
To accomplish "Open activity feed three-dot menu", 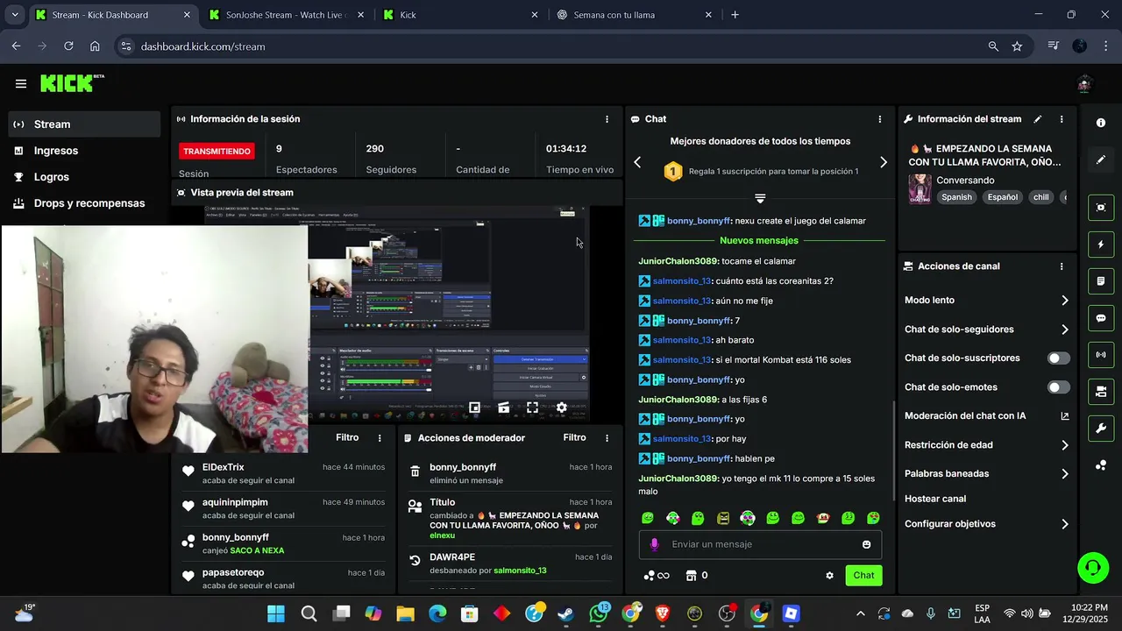I will [x=380, y=438].
